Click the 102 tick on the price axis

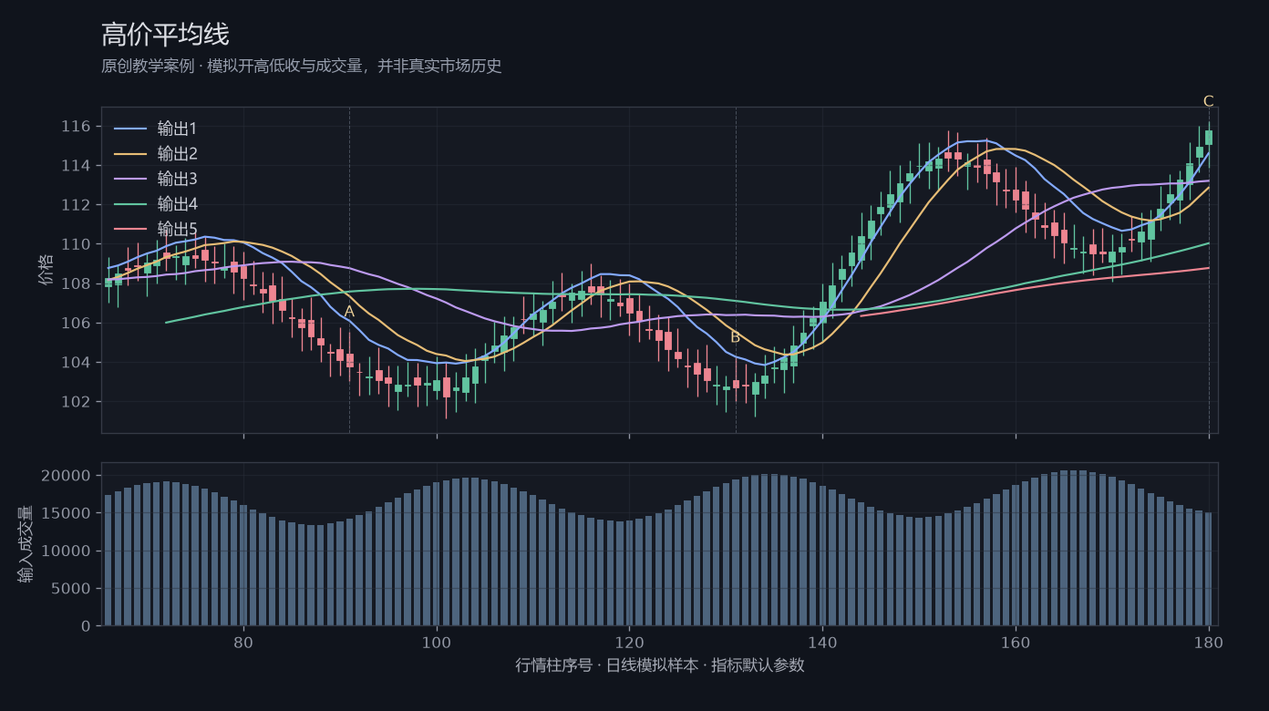coord(77,402)
